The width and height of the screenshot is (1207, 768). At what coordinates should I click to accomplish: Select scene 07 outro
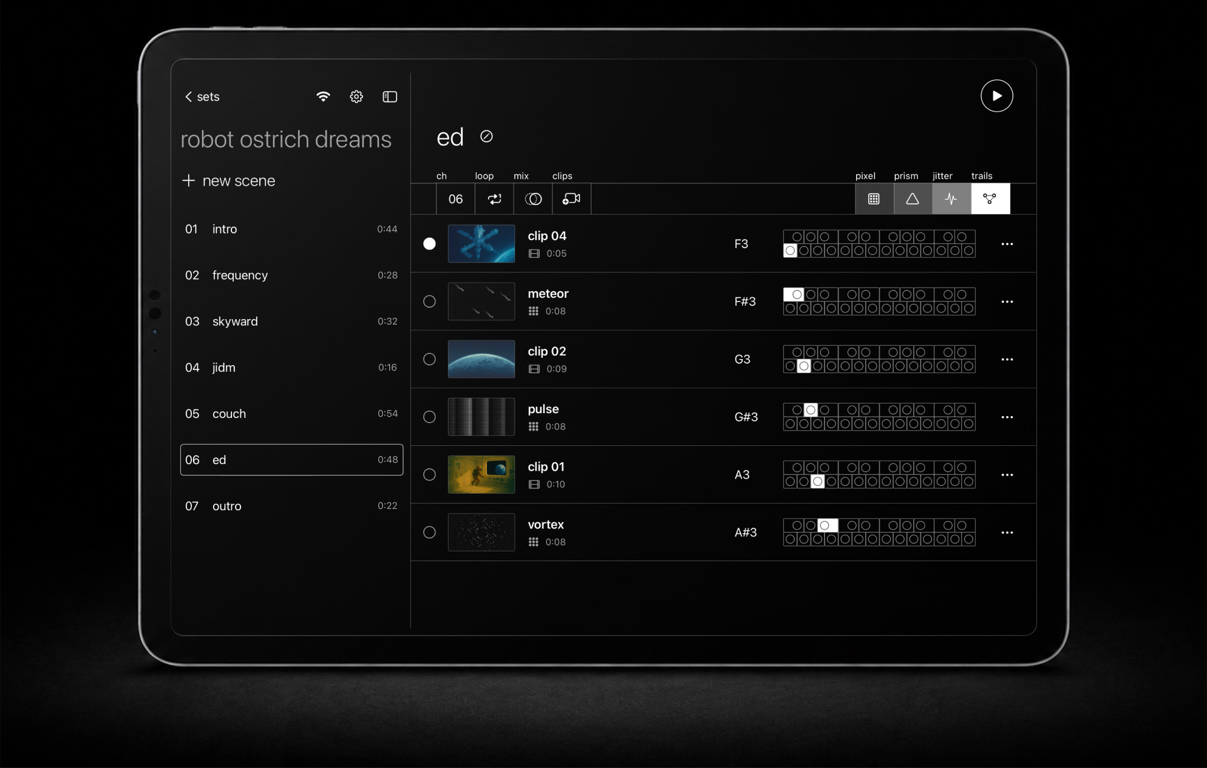291,505
